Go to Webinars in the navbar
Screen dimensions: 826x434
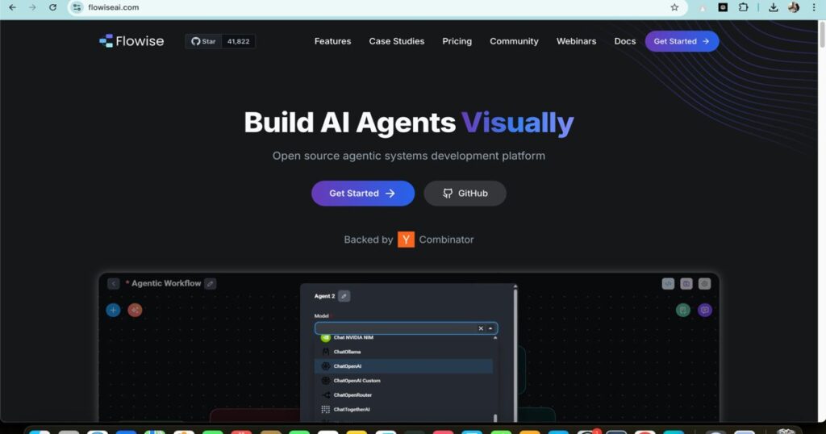pos(576,41)
